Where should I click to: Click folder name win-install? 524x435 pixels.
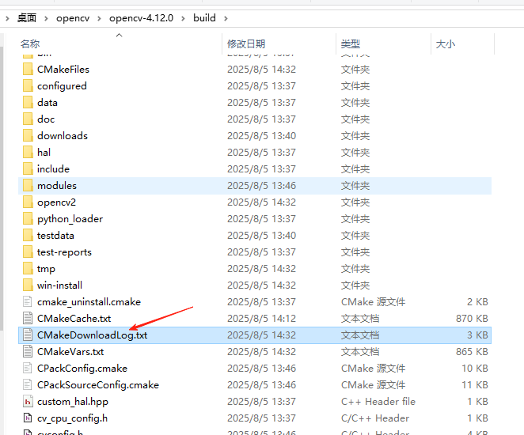click(x=59, y=285)
